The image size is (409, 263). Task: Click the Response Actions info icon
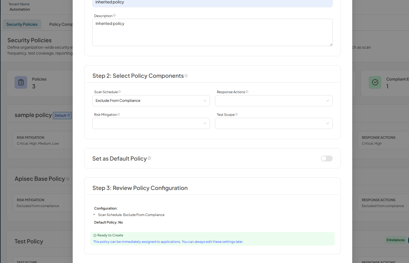click(247, 91)
